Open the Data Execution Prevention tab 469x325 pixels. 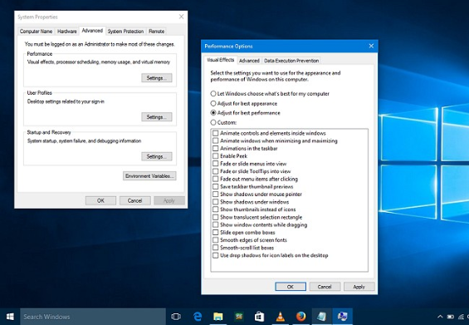point(291,61)
